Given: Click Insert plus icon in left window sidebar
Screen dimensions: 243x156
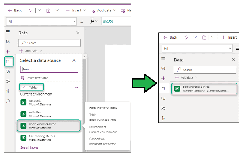Looking at the screenshot, I should (7, 52).
